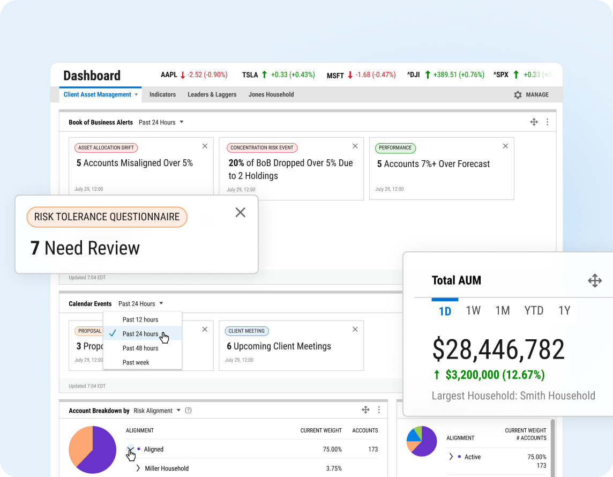
Task: Click the Account Breakdown pie chart
Action: point(93,450)
